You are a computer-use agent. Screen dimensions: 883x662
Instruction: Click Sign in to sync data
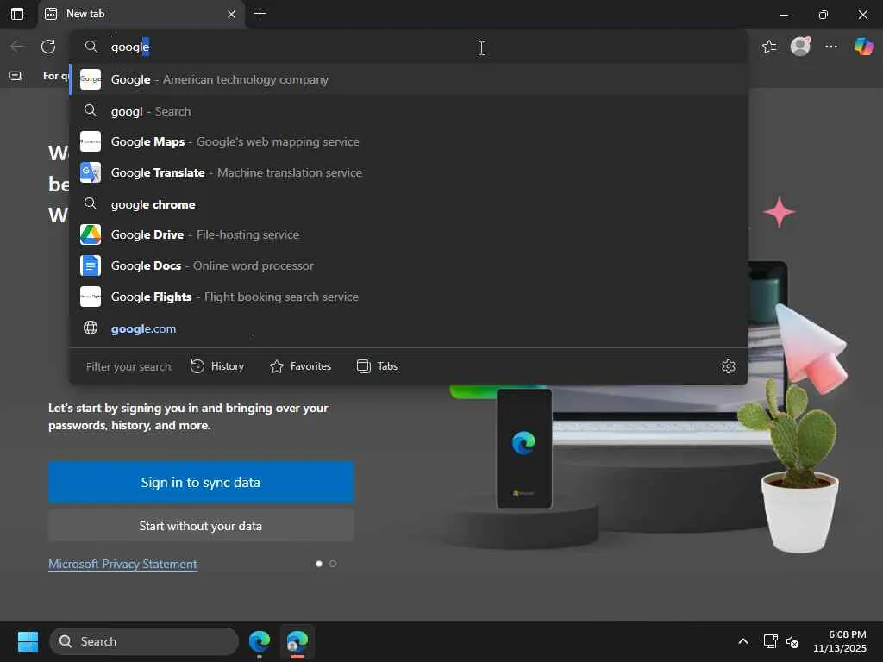click(x=201, y=483)
